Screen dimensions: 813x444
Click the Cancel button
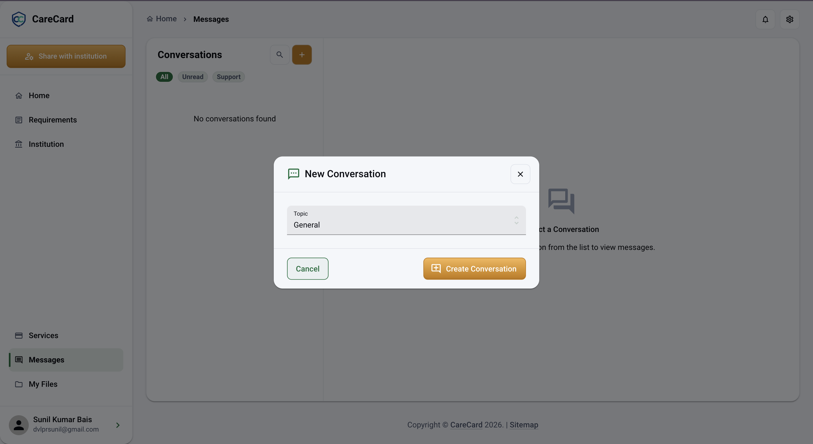click(308, 268)
